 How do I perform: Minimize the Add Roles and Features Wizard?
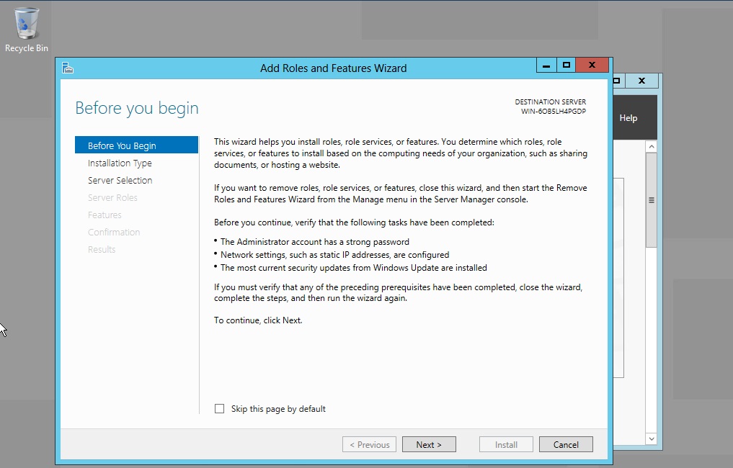point(546,66)
